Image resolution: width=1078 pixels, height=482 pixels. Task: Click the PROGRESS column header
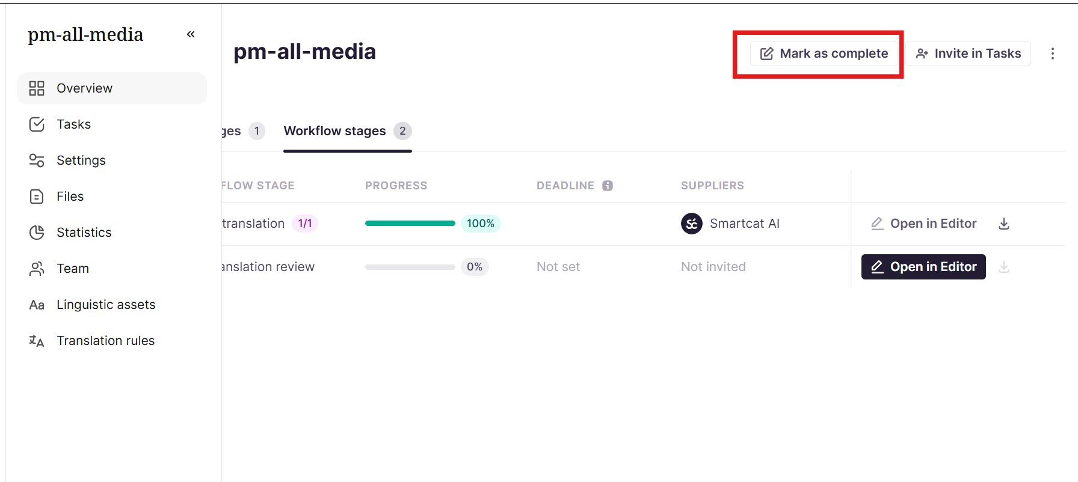(x=396, y=186)
